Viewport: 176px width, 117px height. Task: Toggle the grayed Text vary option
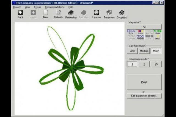click(149, 37)
